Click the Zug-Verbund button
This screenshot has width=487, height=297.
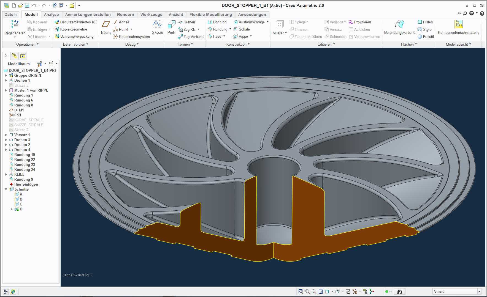click(x=191, y=37)
